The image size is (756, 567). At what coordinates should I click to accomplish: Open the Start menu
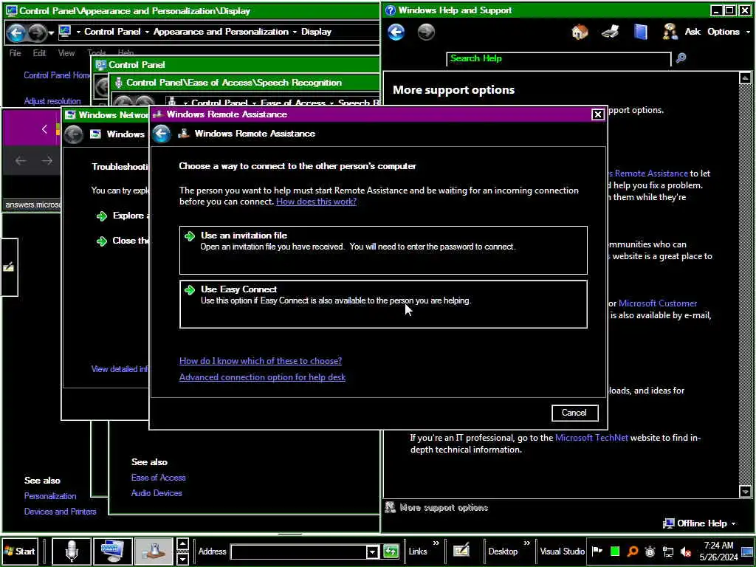tap(20, 551)
